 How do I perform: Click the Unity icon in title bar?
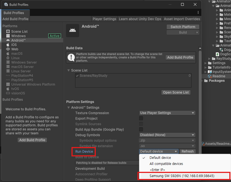pyautogui.click(x=6, y=5)
